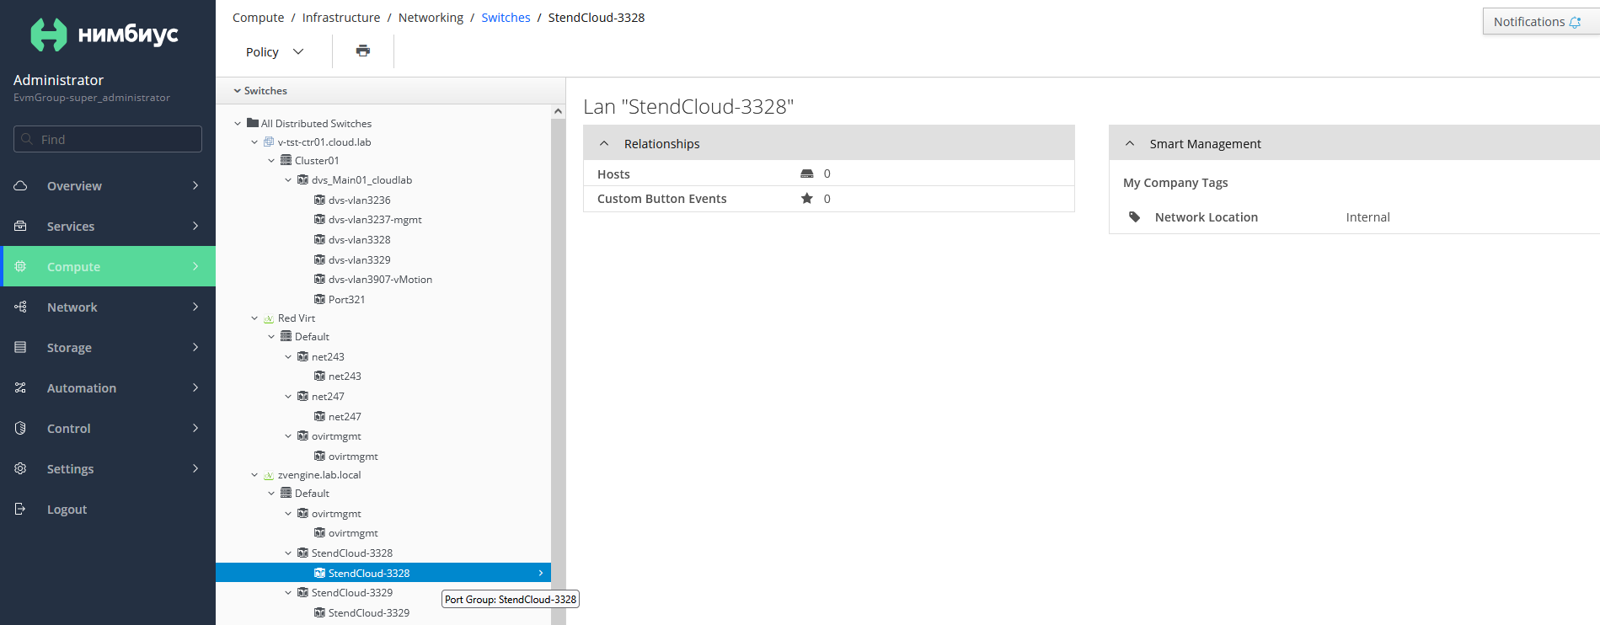
Task: Open the Network menu
Action: point(108,307)
